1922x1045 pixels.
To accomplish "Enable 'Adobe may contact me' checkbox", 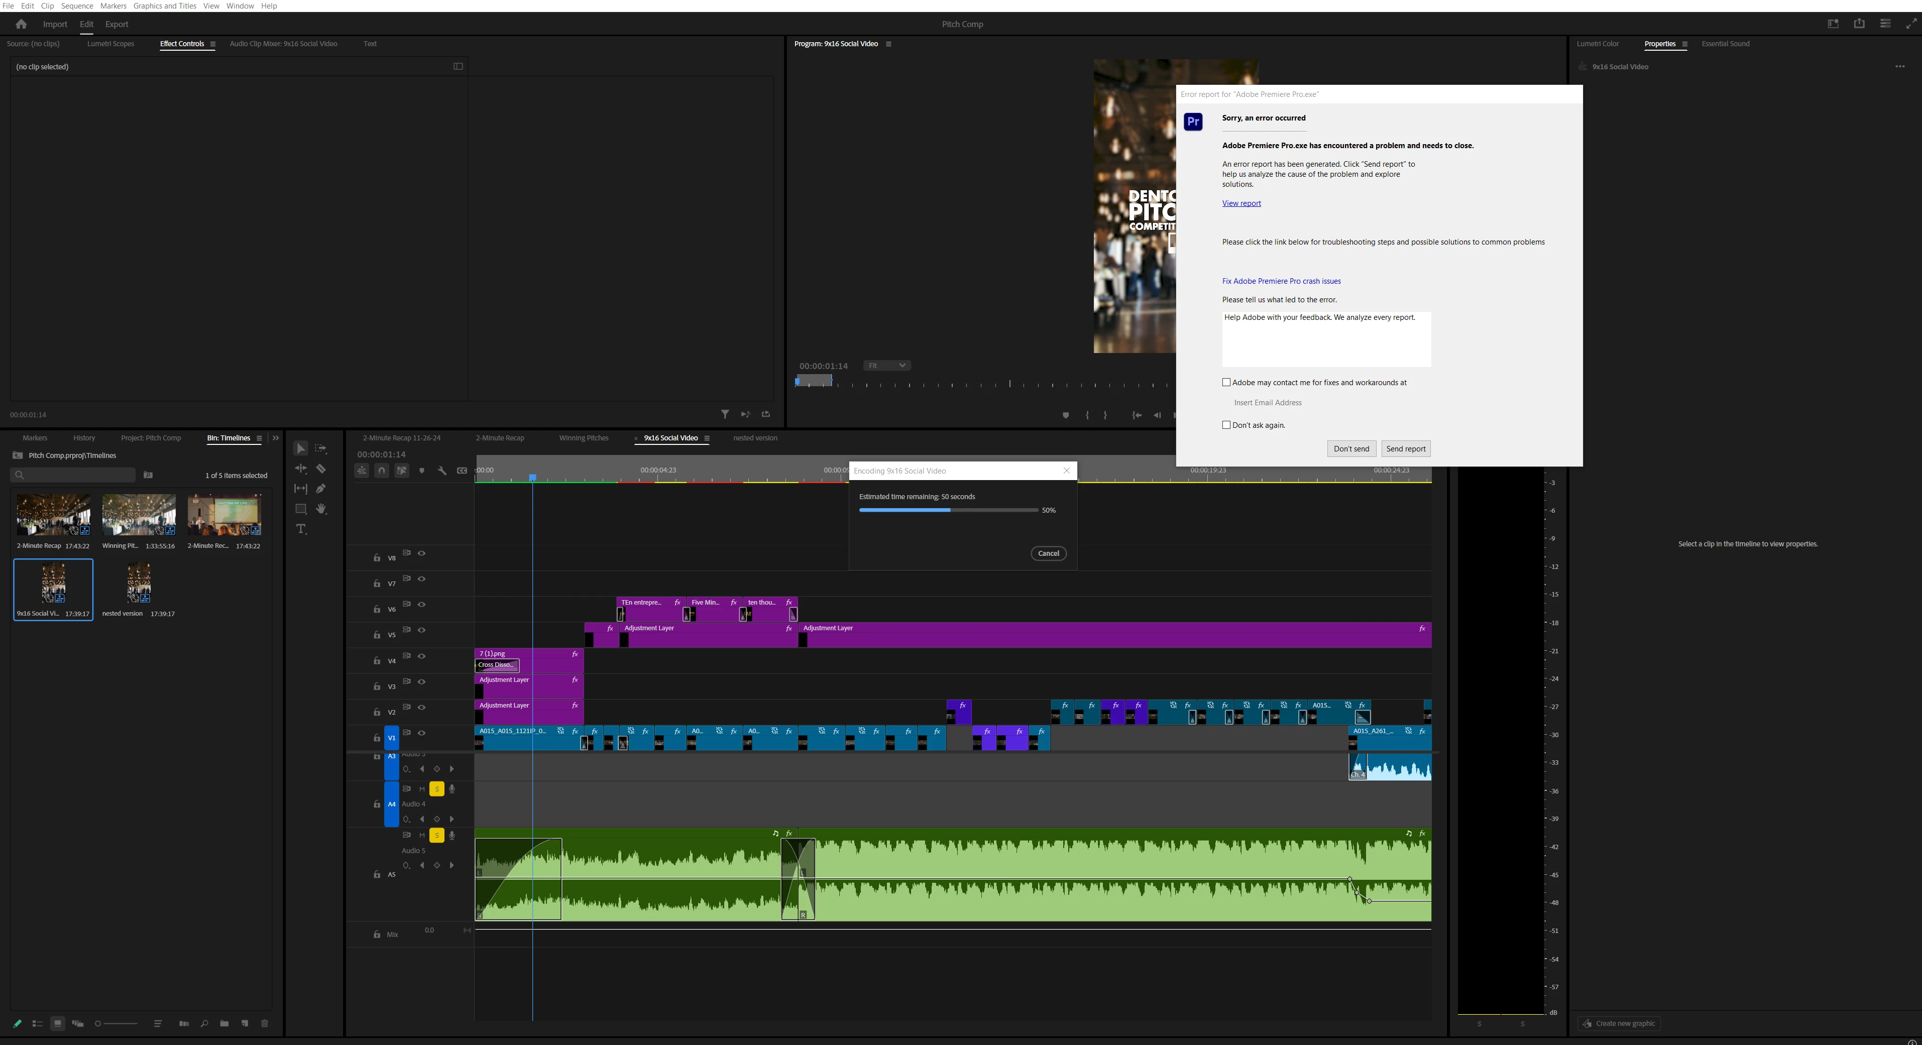I will pos(1226,383).
